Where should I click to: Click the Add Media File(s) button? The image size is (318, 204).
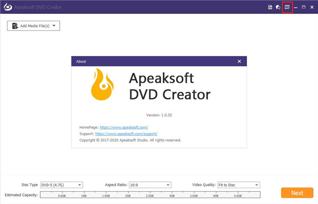click(33, 26)
